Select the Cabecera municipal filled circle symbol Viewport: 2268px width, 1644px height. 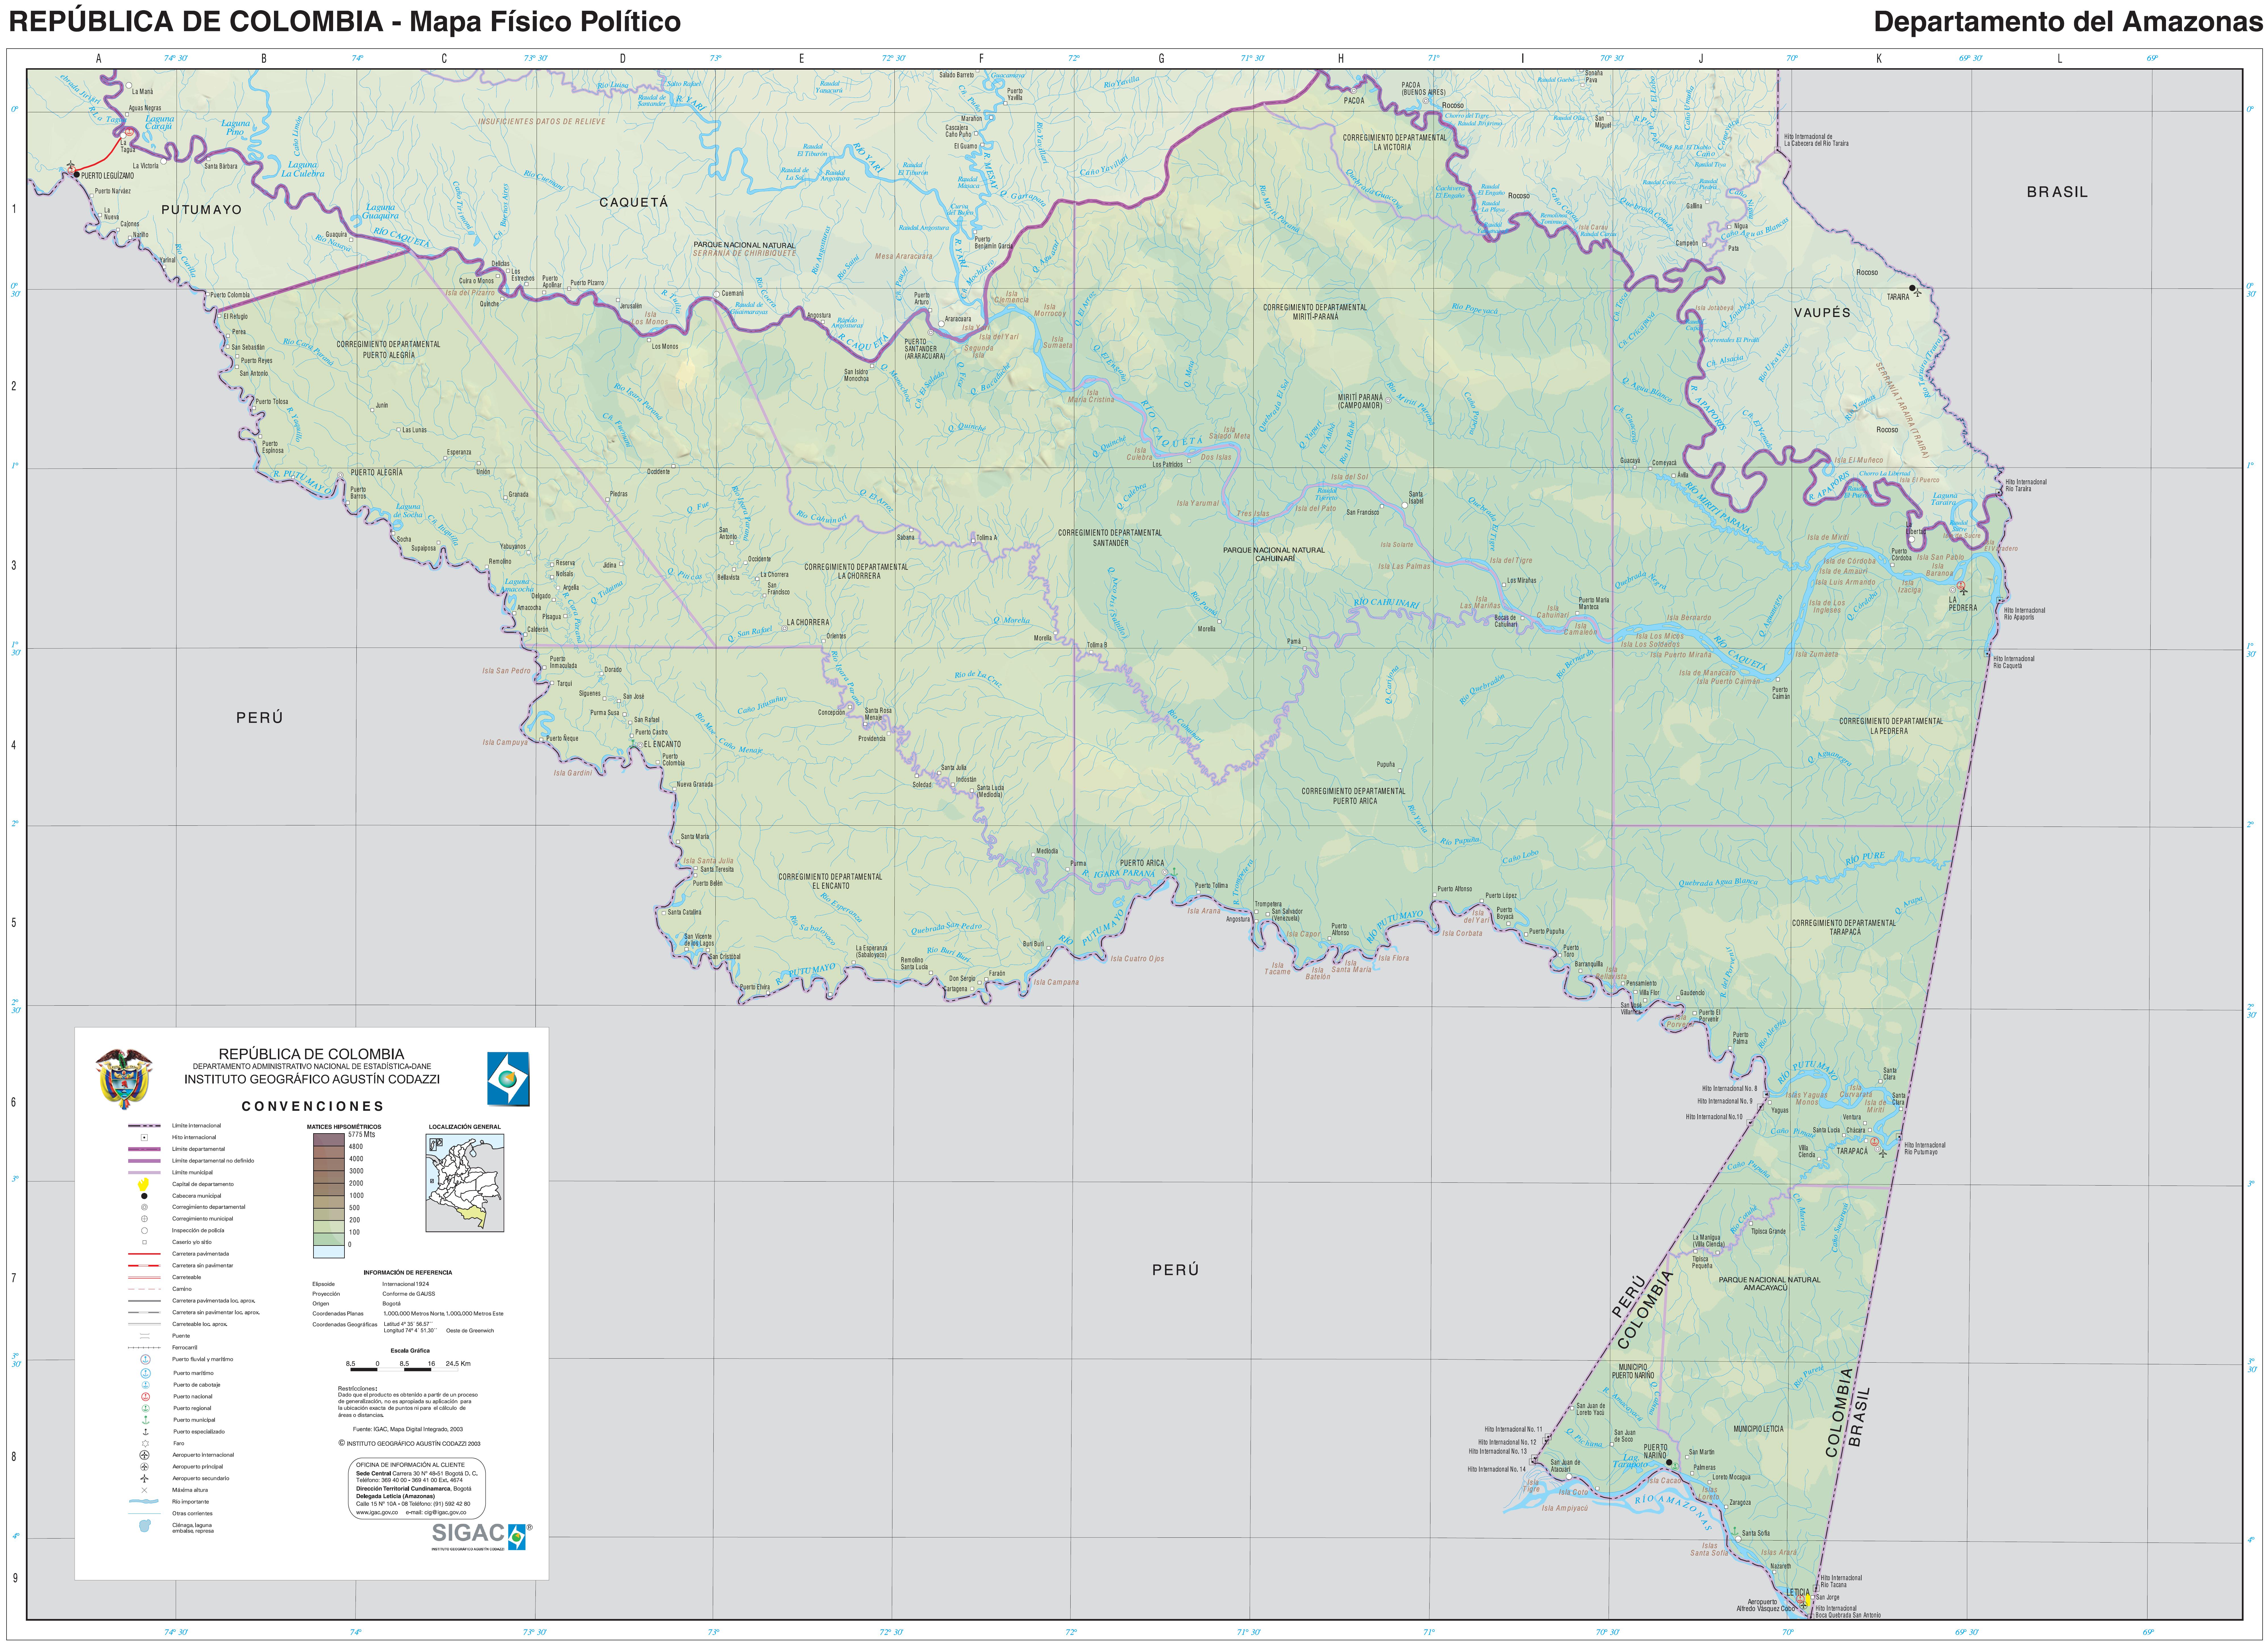coord(144,1196)
